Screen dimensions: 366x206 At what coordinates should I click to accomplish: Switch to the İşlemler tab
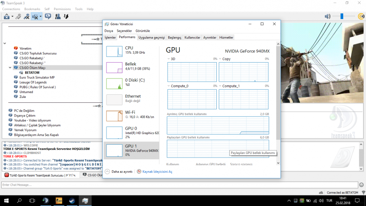[x=110, y=37]
